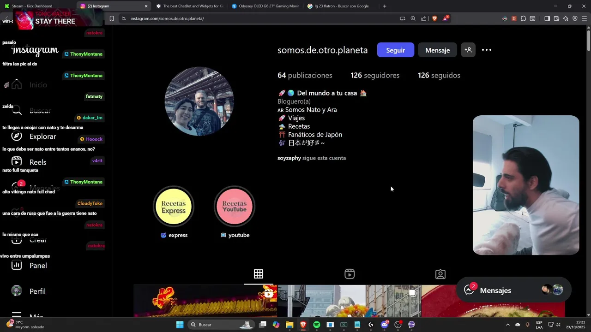
Task: Open Explorar compass icon in sidebar
Action: pyautogui.click(x=17, y=136)
